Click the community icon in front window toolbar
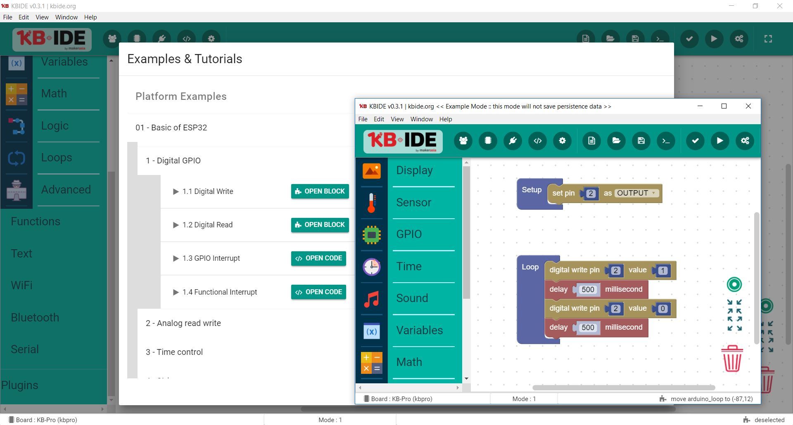The height and width of the screenshot is (425, 793). pyautogui.click(x=463, y=141)
